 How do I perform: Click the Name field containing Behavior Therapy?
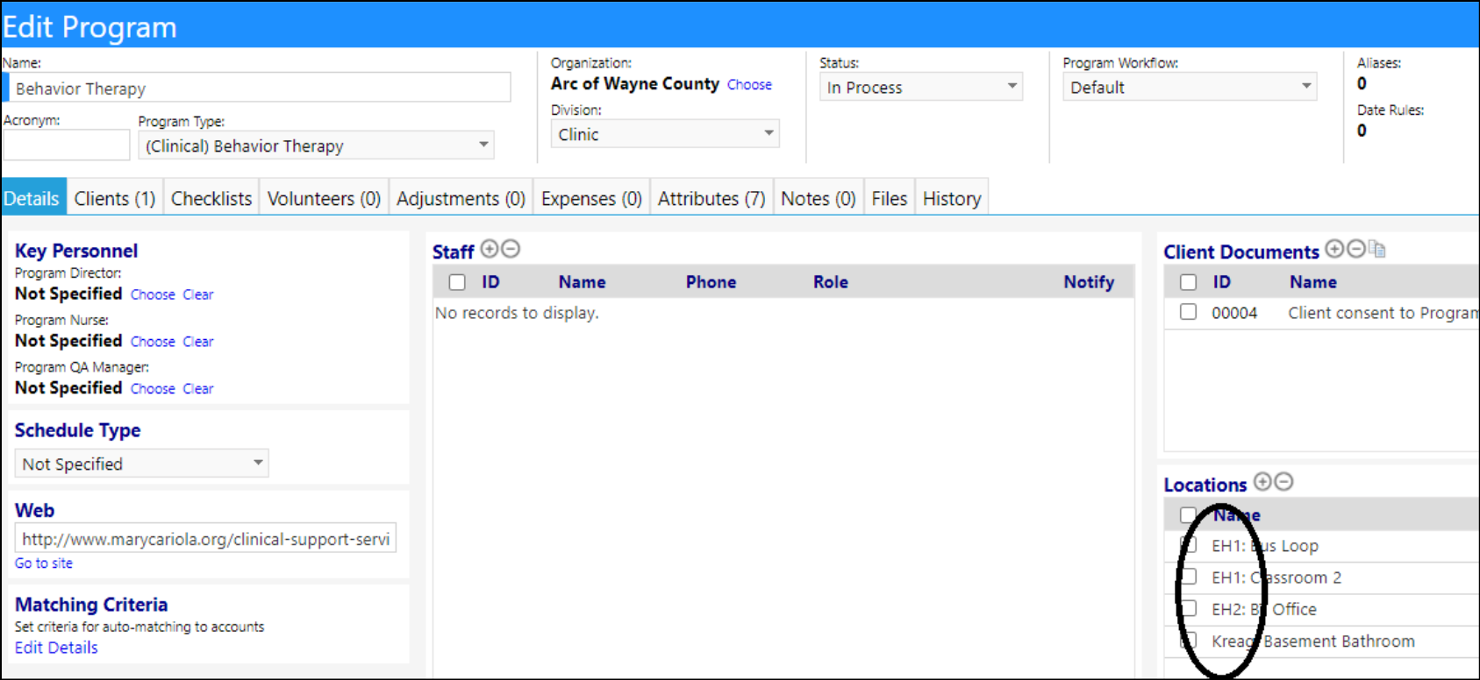[258, 88]
